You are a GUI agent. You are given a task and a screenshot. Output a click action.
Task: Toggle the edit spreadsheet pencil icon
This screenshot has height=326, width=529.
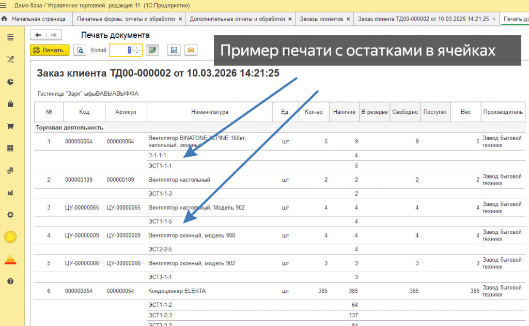point(152,50)
